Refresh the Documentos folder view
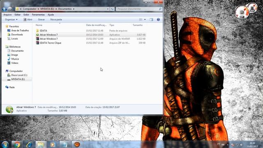 point(112,9)
